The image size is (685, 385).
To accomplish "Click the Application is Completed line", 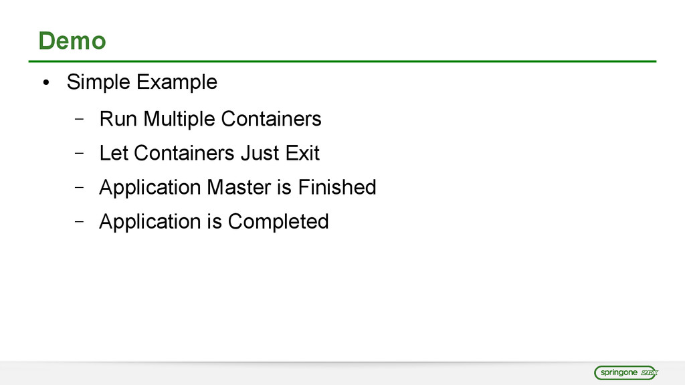I will (213, 221).
